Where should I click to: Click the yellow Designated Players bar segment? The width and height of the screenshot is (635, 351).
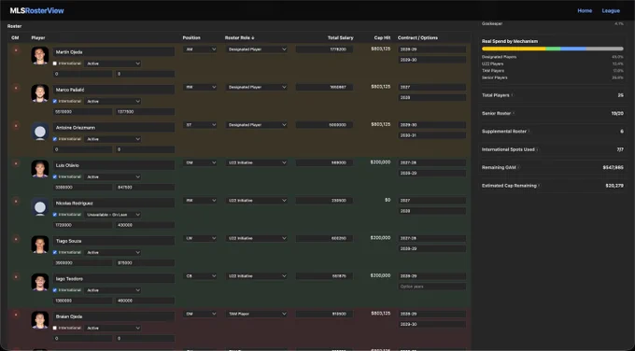(514, 49)
